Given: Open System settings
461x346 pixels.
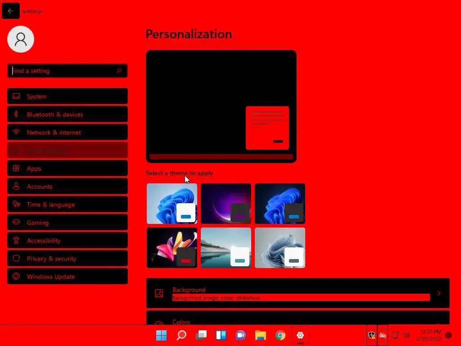Looking at the screenshot, I should (x=68, y=96).
